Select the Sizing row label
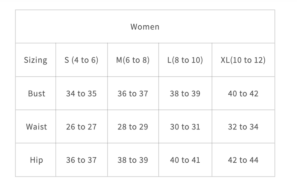The height and width of the screenshot is (192, 297). 35,60
